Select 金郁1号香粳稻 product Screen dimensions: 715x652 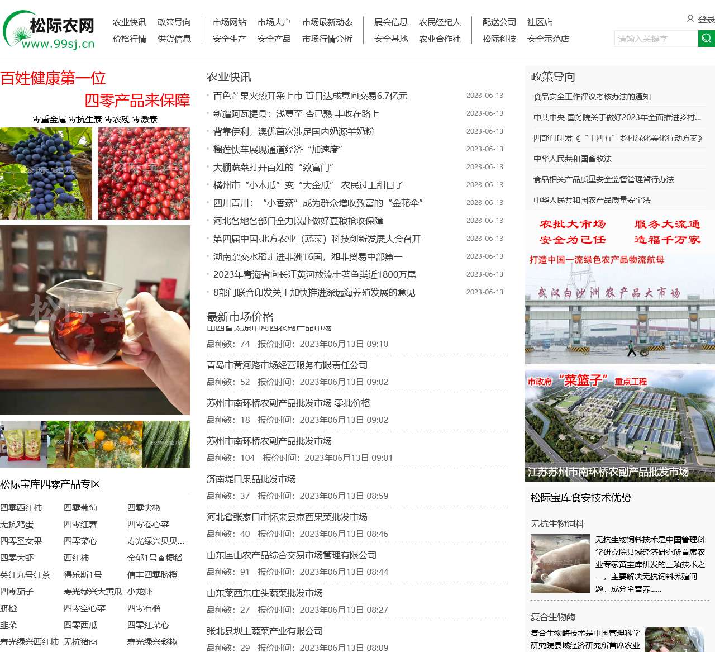point(155,558)
